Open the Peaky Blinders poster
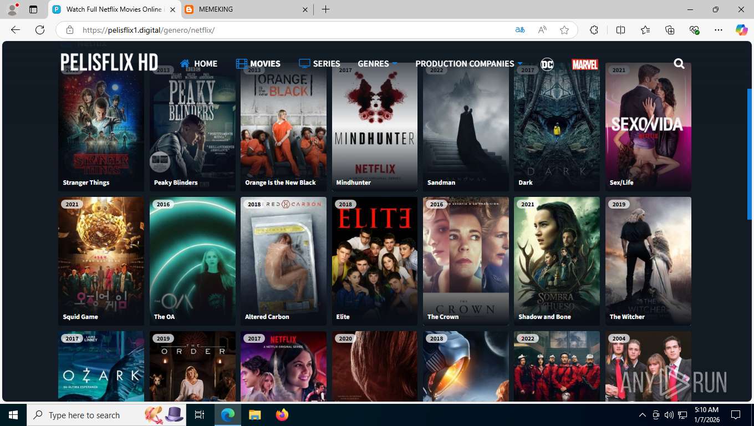 point(192,127)
